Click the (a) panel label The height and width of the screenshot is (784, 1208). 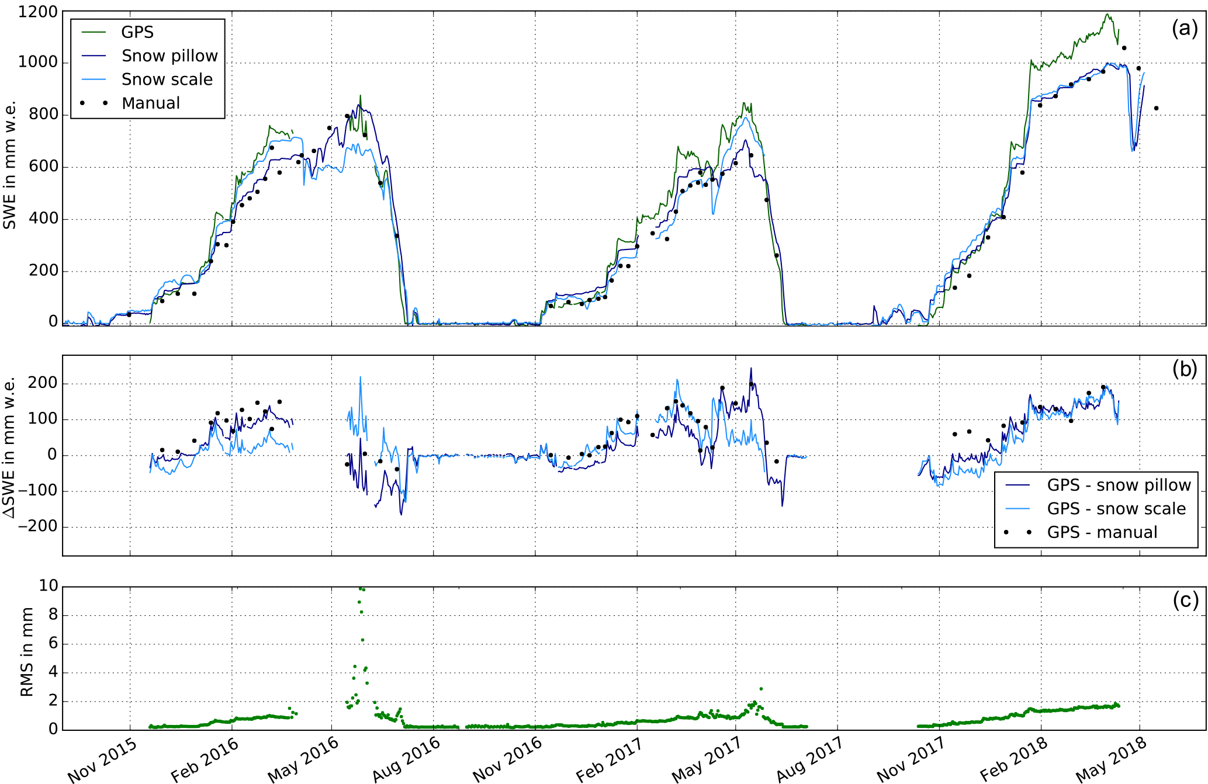(1185, 28)
